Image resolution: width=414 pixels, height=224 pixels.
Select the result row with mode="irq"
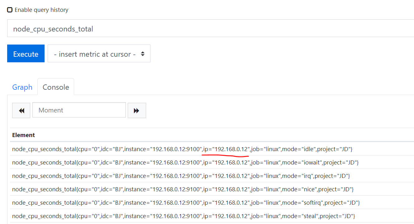pyautogui.click(x=212, y=176)
